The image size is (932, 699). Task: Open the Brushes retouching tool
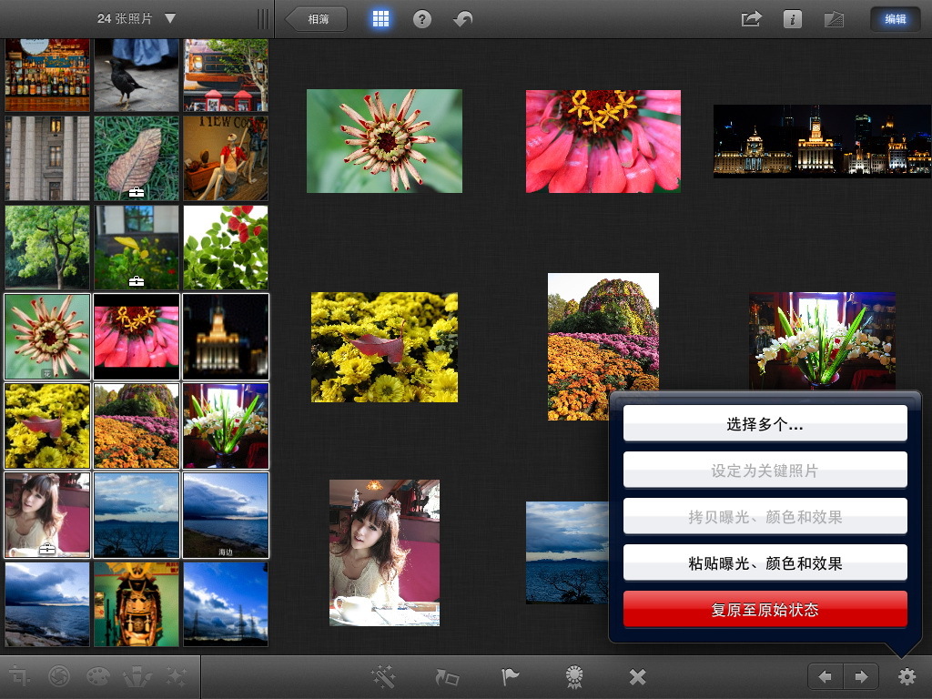(x=138, y=677)
